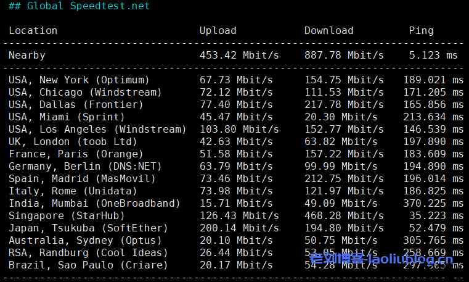Select the "Nearby" row label

pyautogui.click(x=27, y=56)
